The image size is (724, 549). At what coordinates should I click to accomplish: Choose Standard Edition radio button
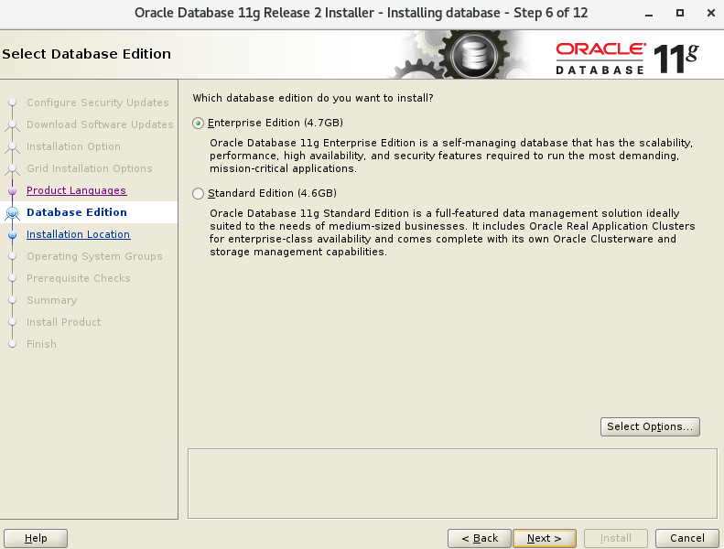[198, 193]
